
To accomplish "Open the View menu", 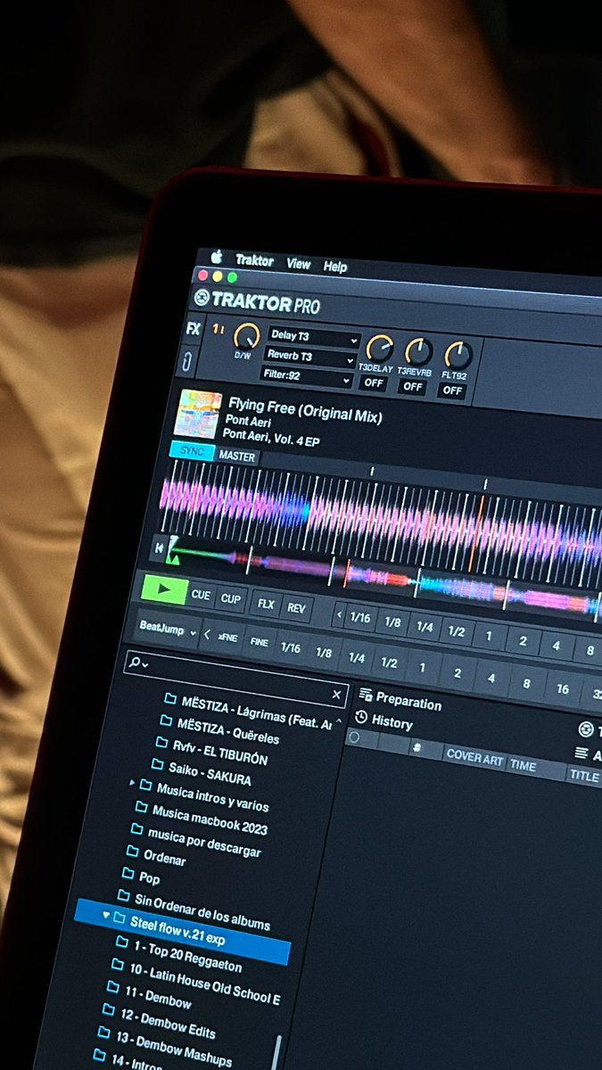I will point(299,264).
